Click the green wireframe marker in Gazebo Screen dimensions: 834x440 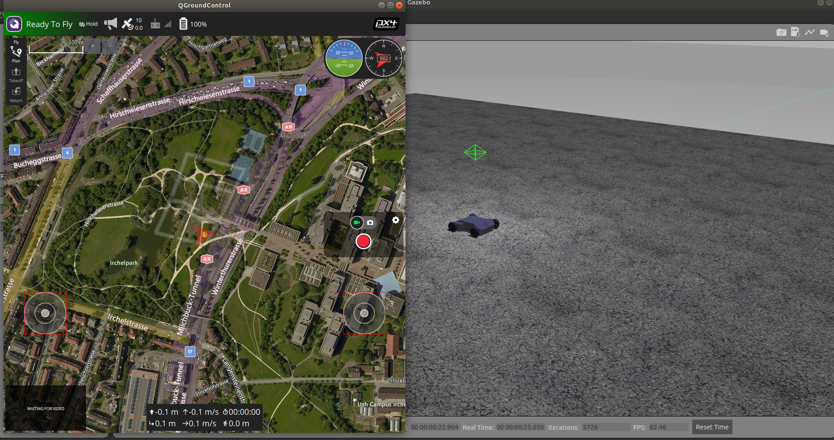tap(475, 152)
